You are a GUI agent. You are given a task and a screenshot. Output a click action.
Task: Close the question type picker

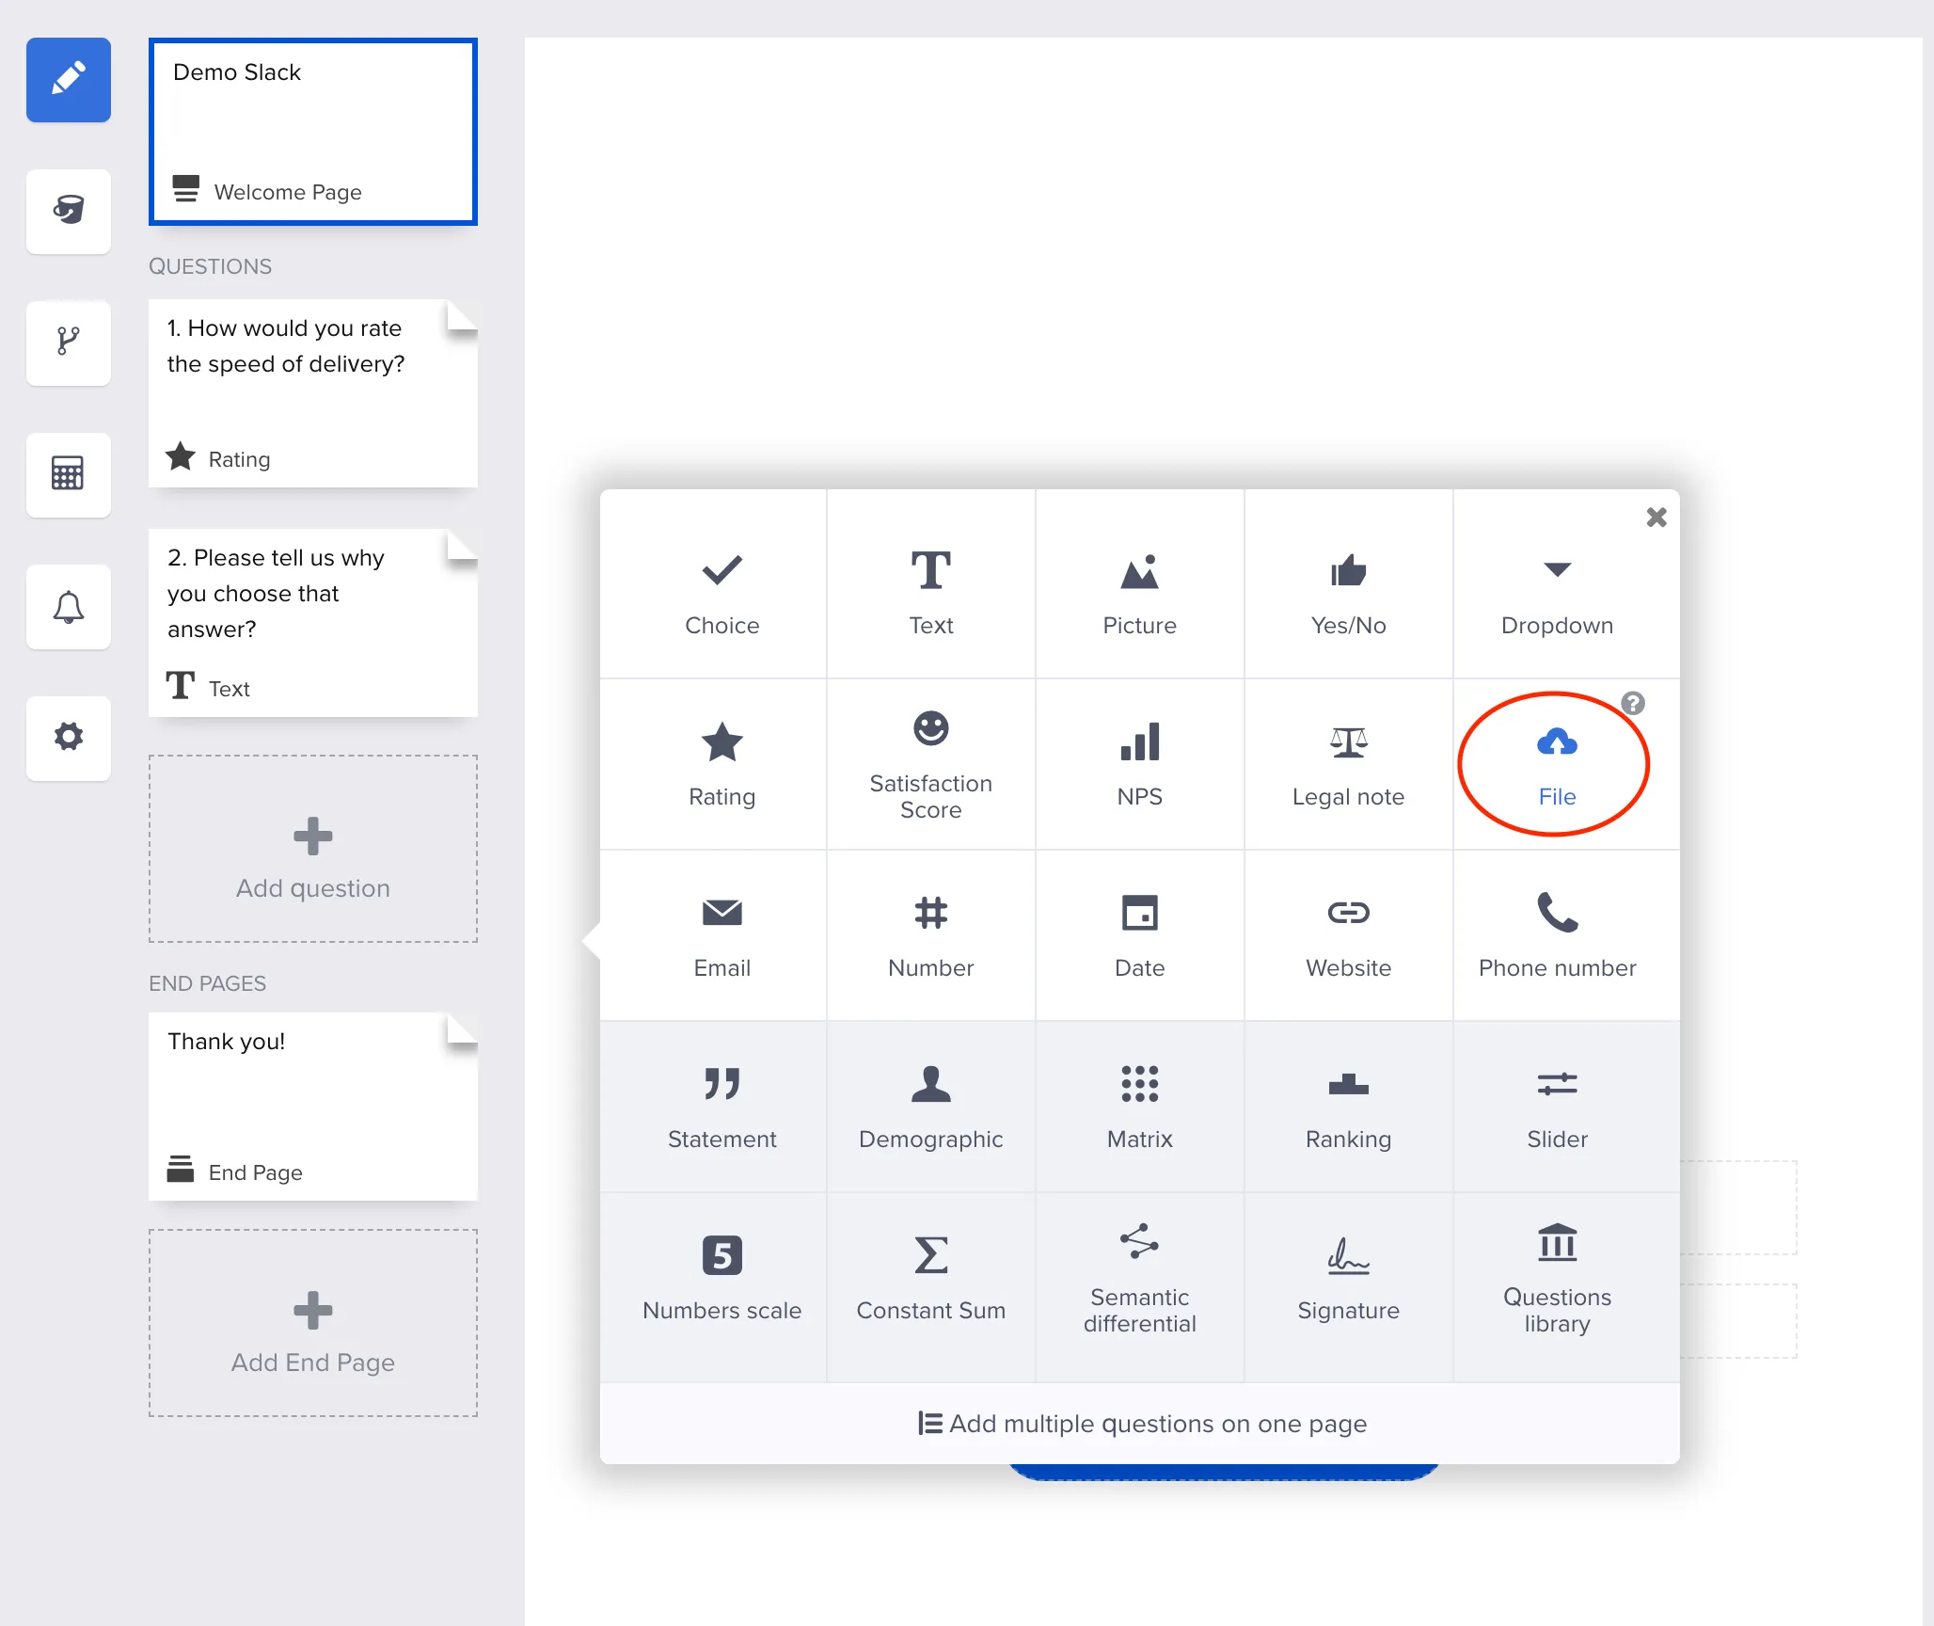1657,517
